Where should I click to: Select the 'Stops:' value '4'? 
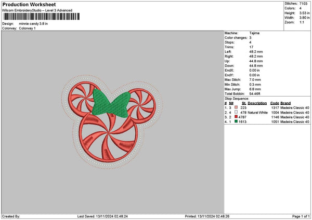click(250, 43)
